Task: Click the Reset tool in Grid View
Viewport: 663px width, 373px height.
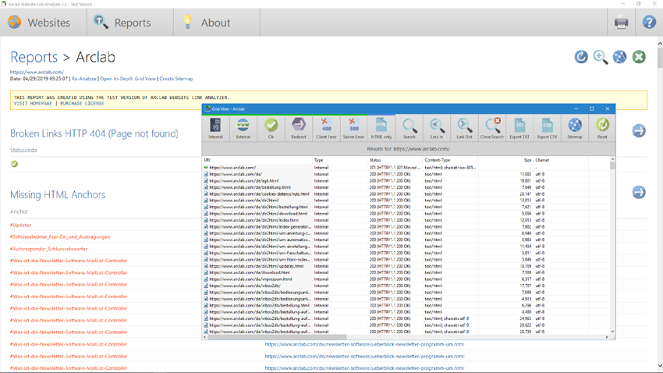Action: (602, 128)
